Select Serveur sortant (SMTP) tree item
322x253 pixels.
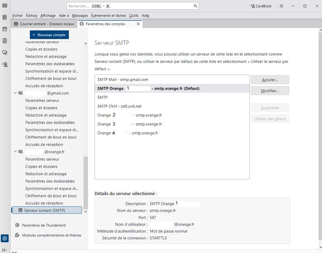pos(47,210)
